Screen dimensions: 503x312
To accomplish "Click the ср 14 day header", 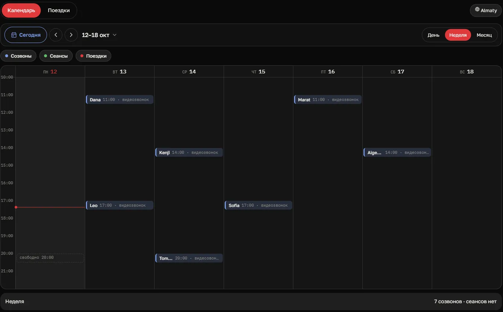I will (x=189, y=72).
